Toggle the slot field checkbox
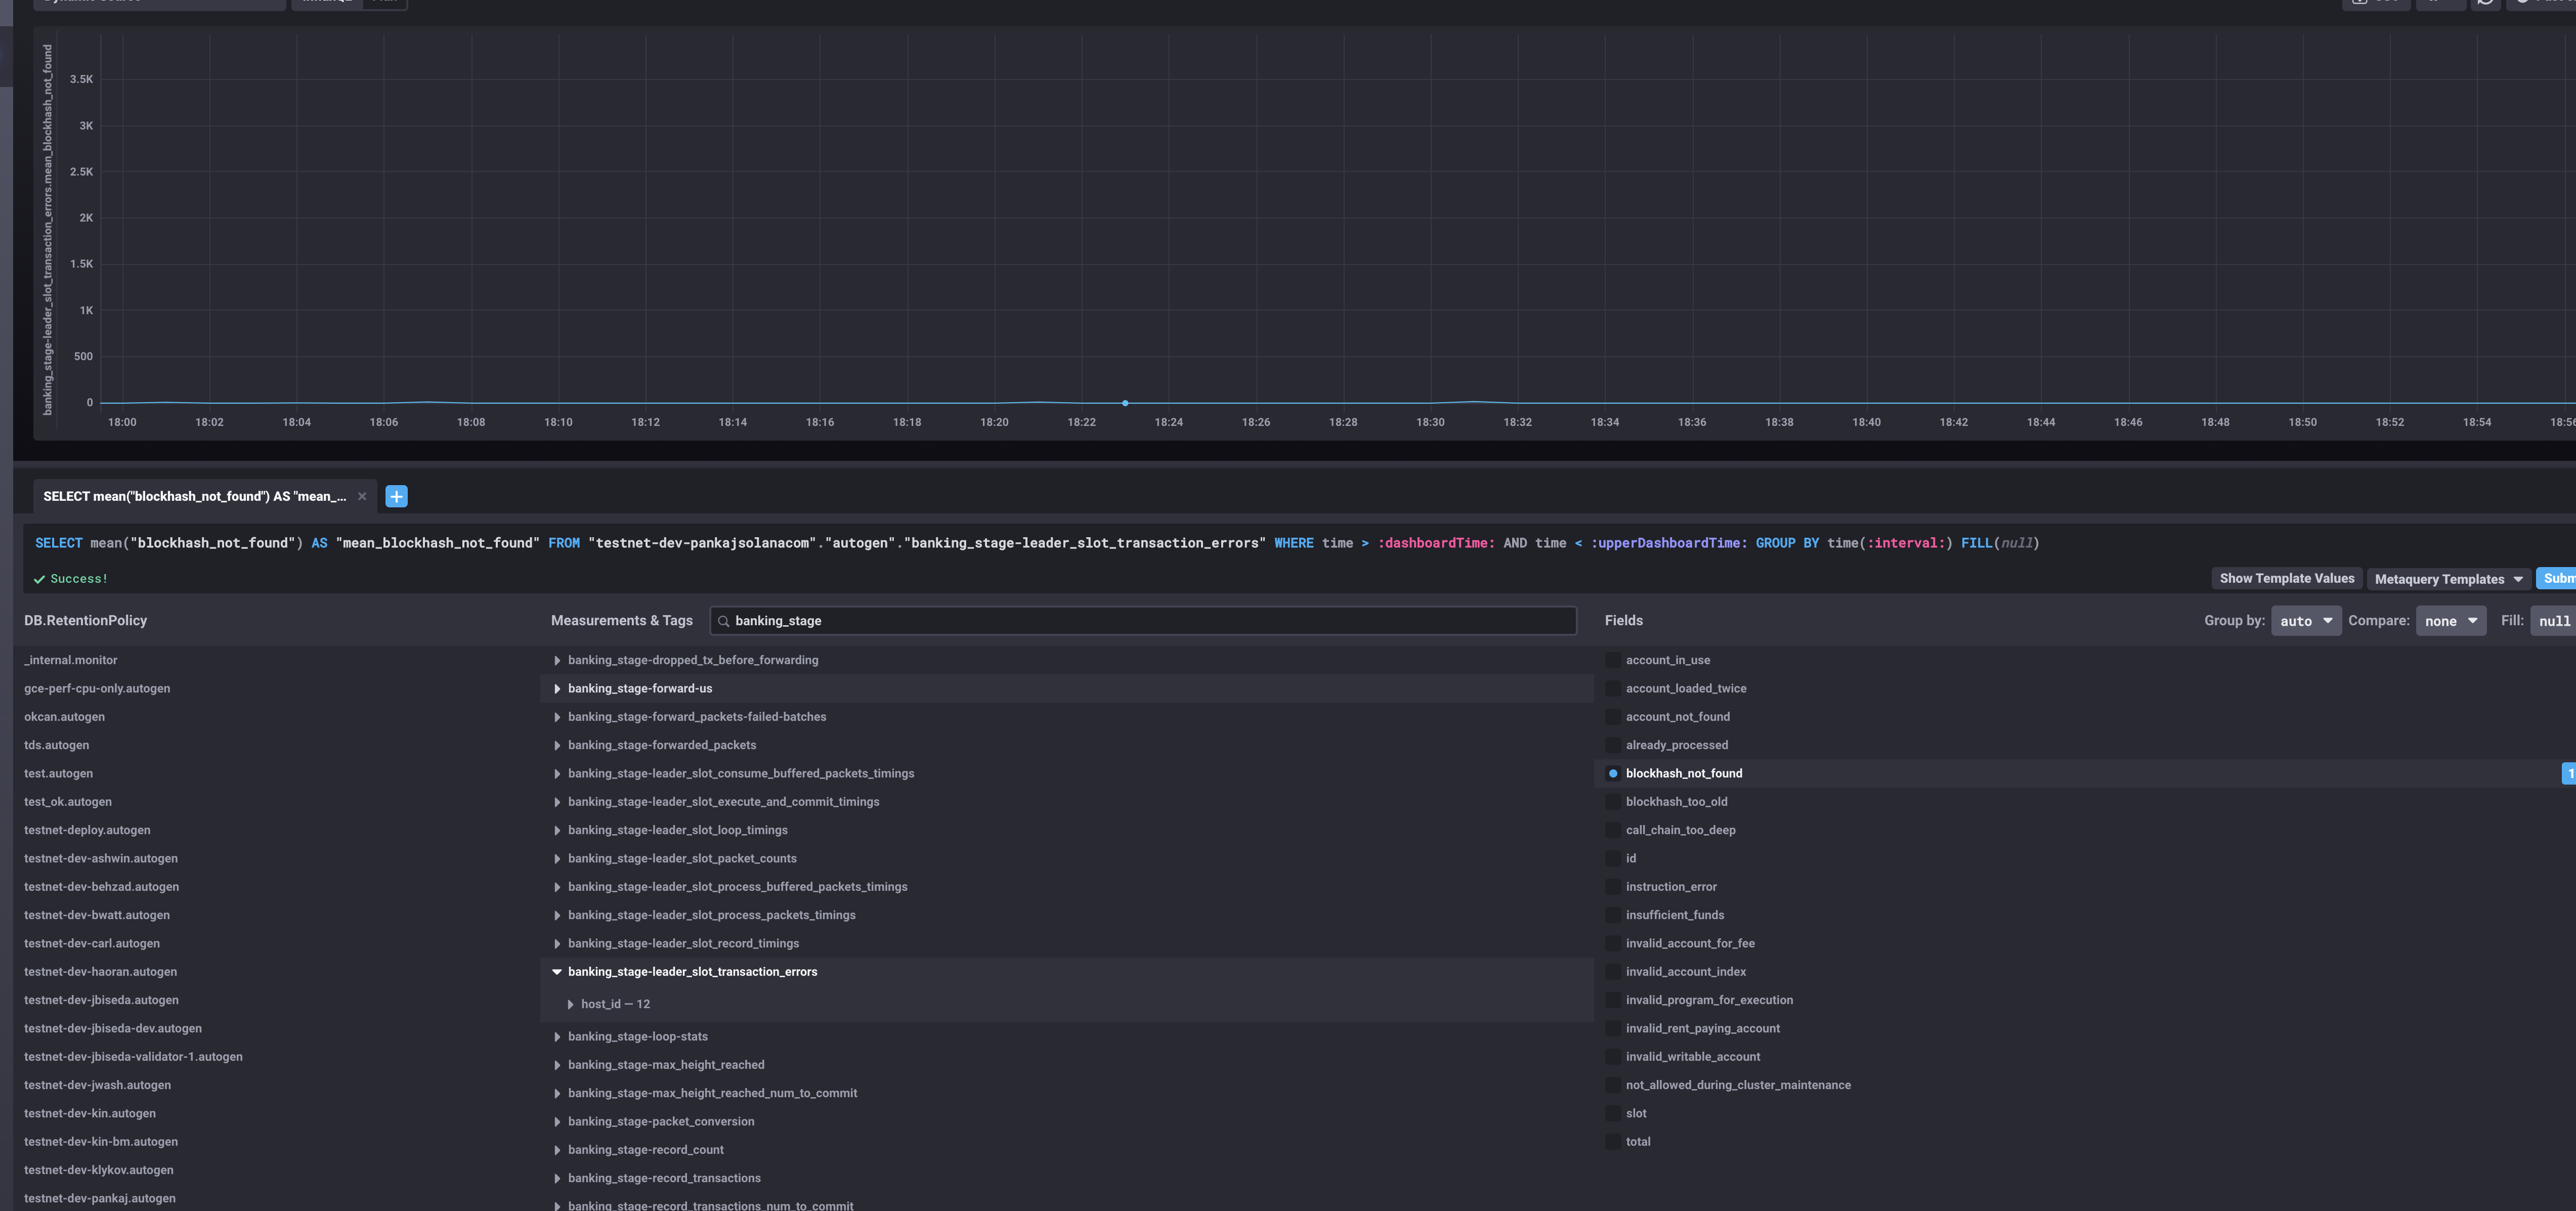Viewport: 2576px width, 1211px height. point(1613,1113)
